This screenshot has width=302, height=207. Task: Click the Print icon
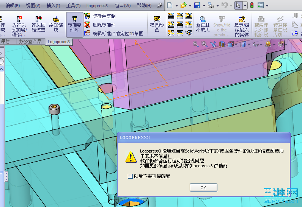211,5
